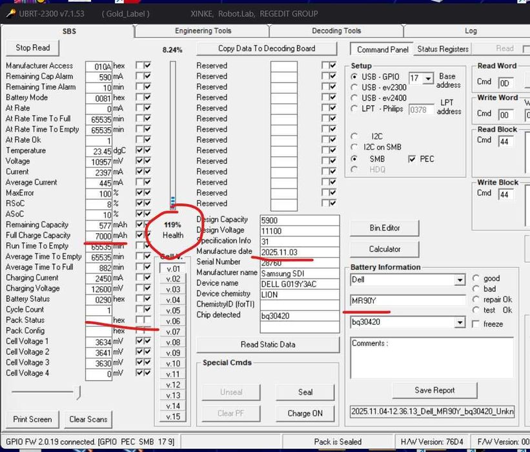The image size is (530, 452).
Task: Click the Full Charge Capacity value 7000
Action: [99, 236]
